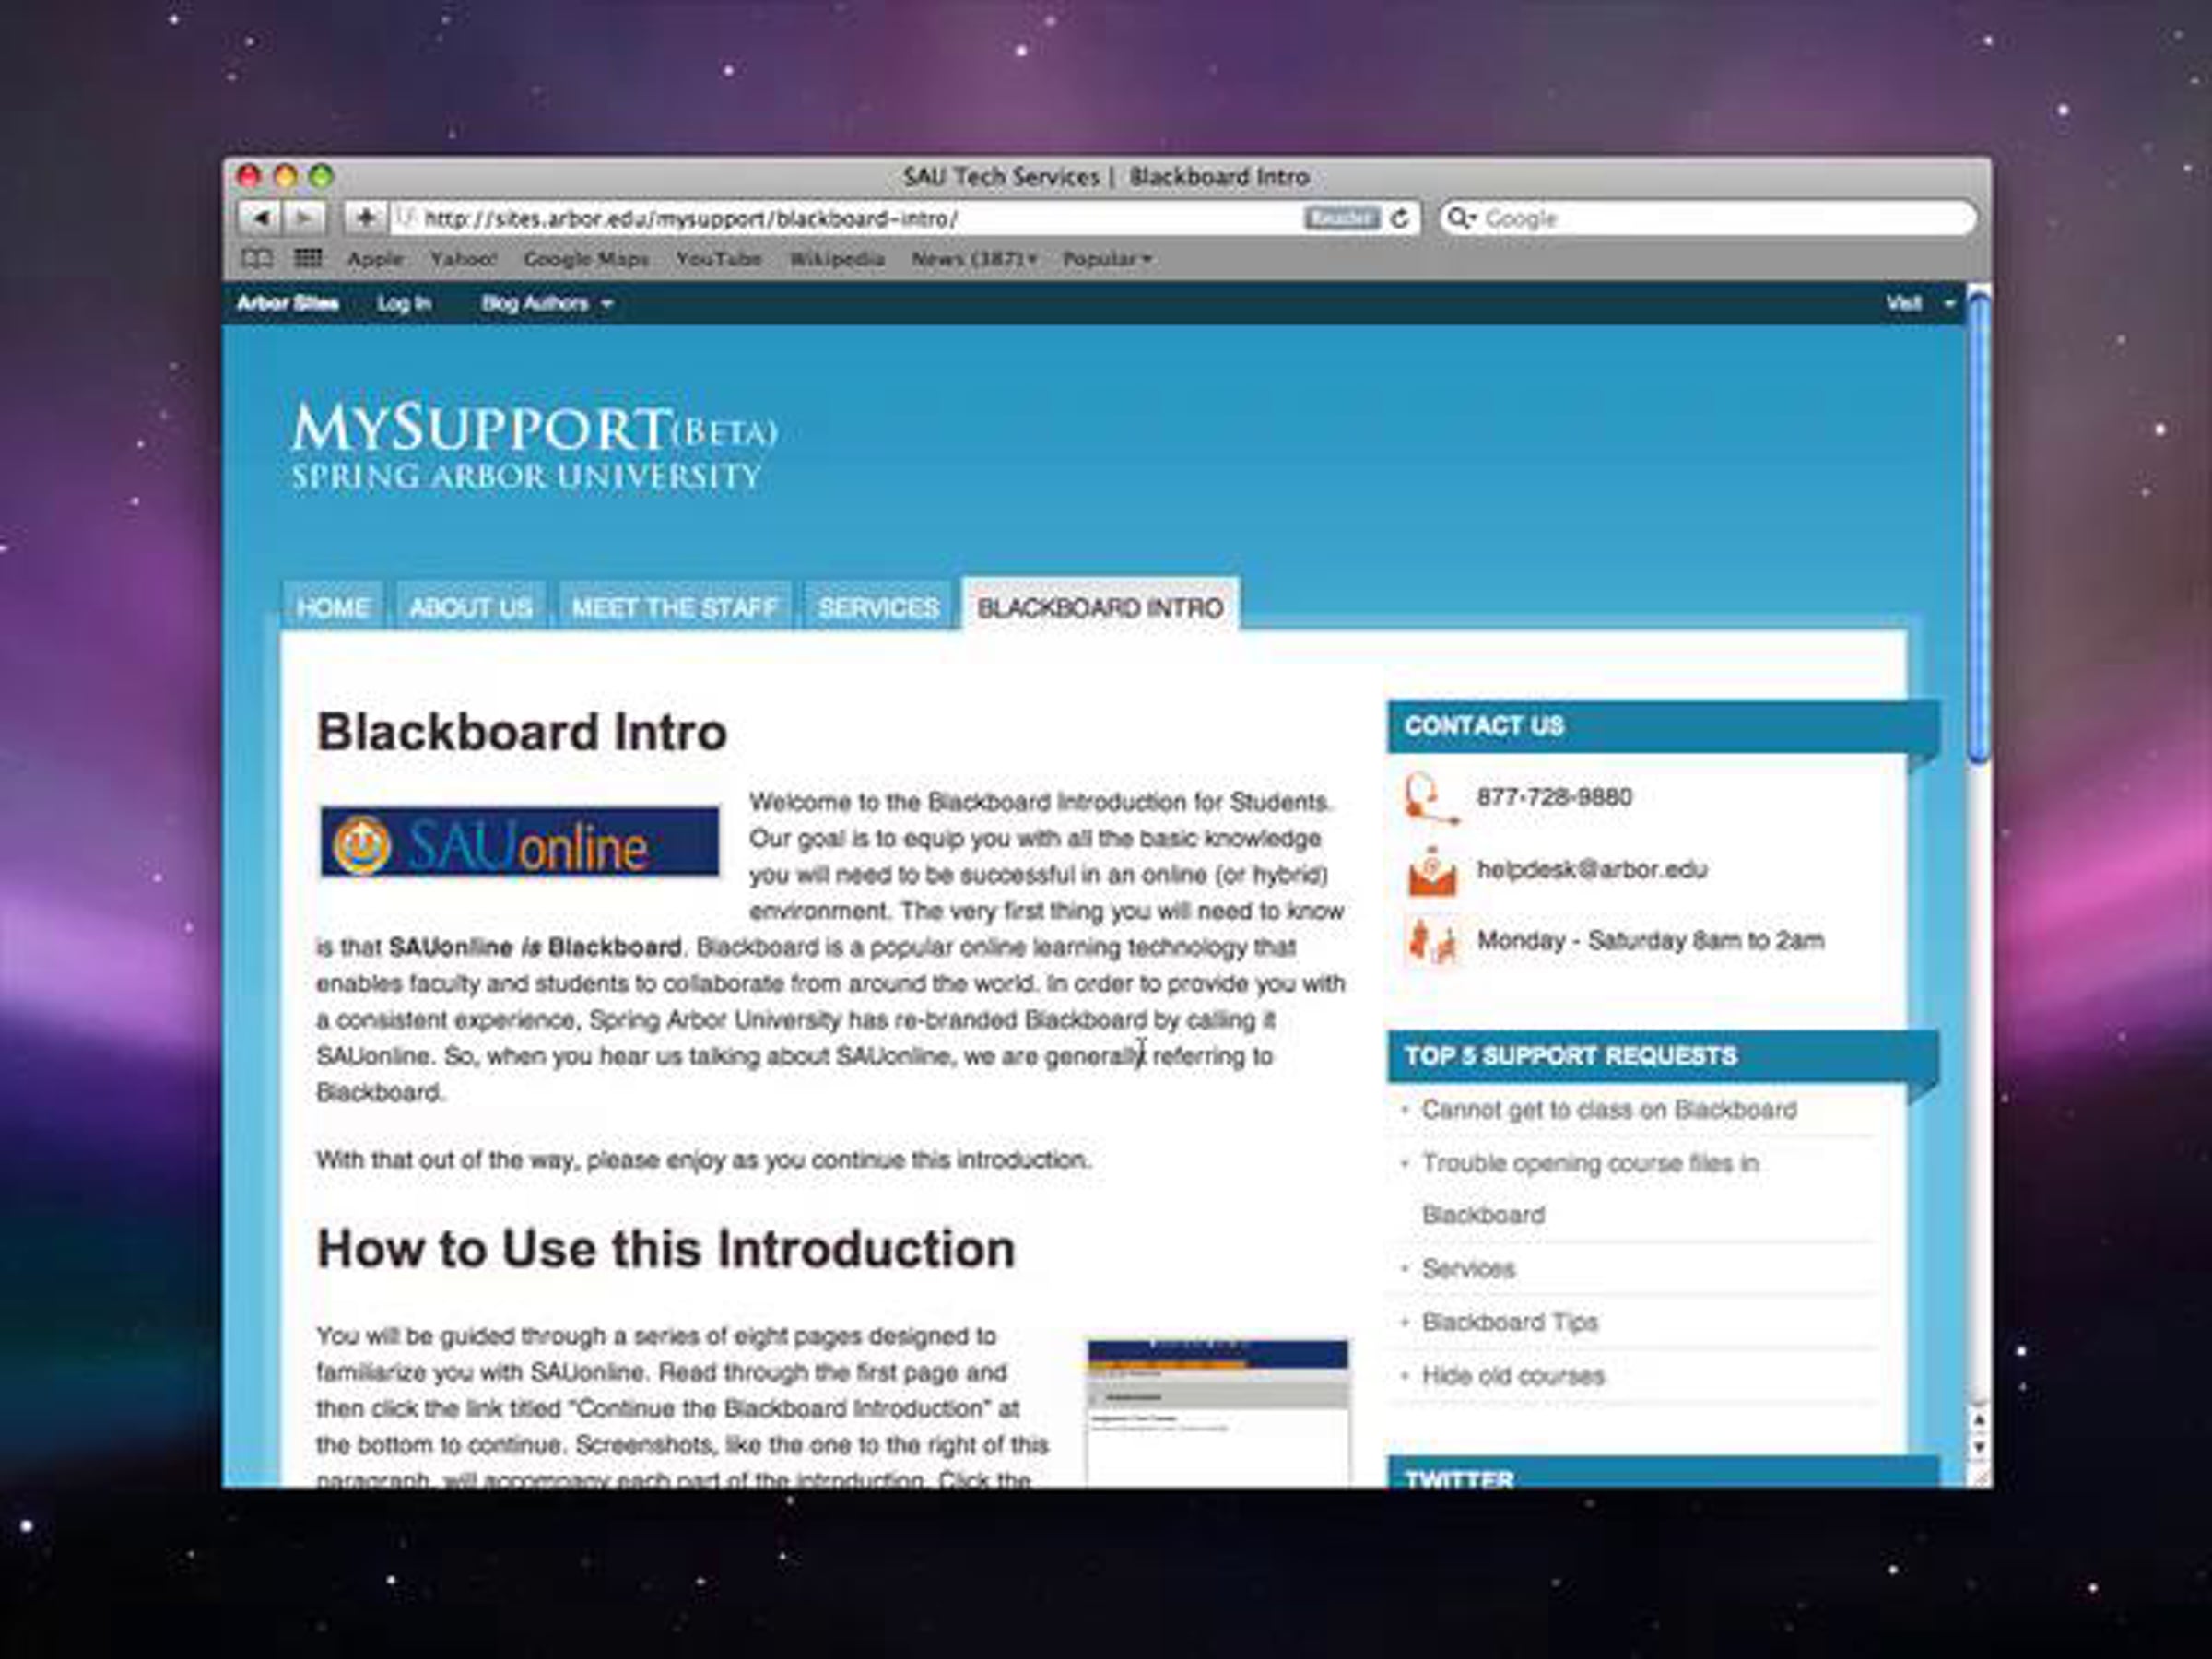
Task: Open the YouTube bookmark
Action: point(718,259)
